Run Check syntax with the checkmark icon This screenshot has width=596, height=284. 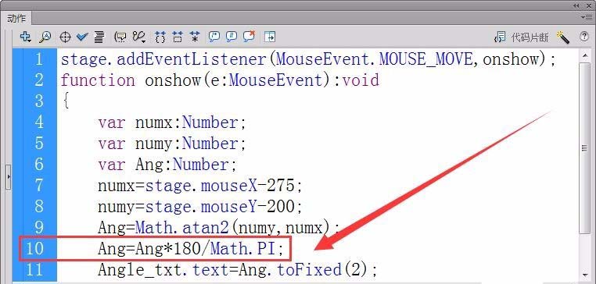[x=82, y=37]
